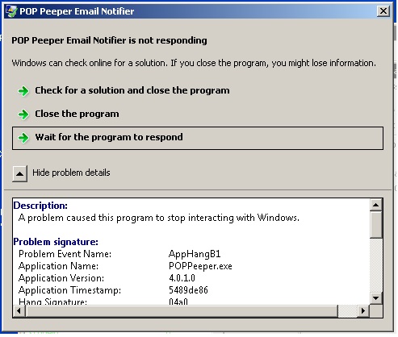Choose Wait for the program to respond

(198, 138)
